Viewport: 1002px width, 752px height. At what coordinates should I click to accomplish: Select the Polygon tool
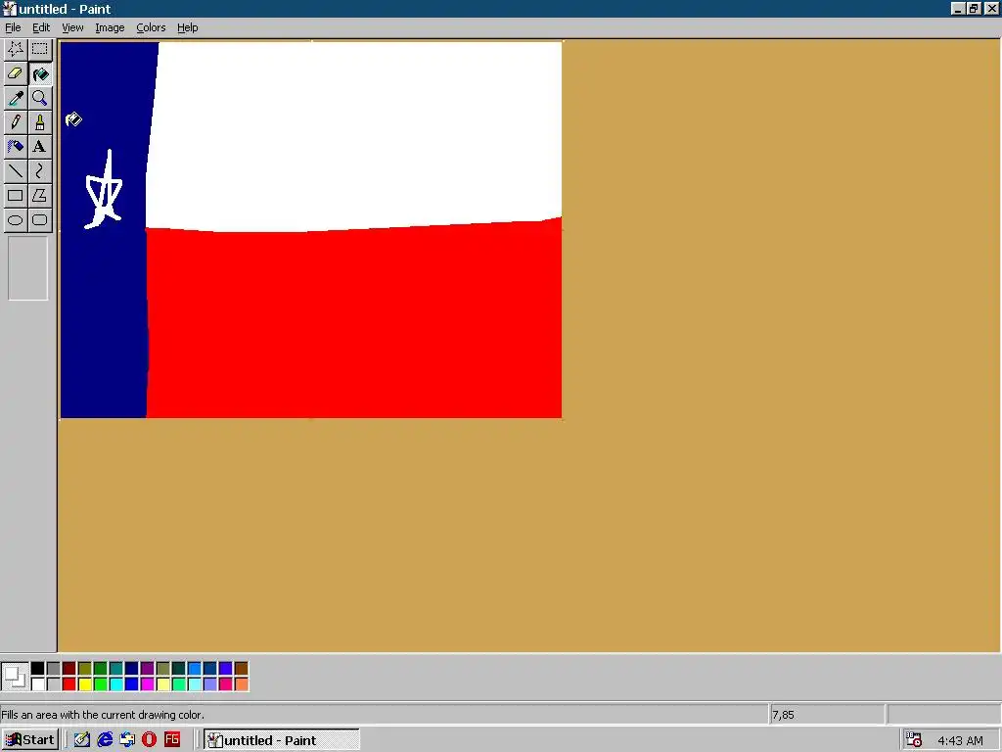(x=39, y=195)
